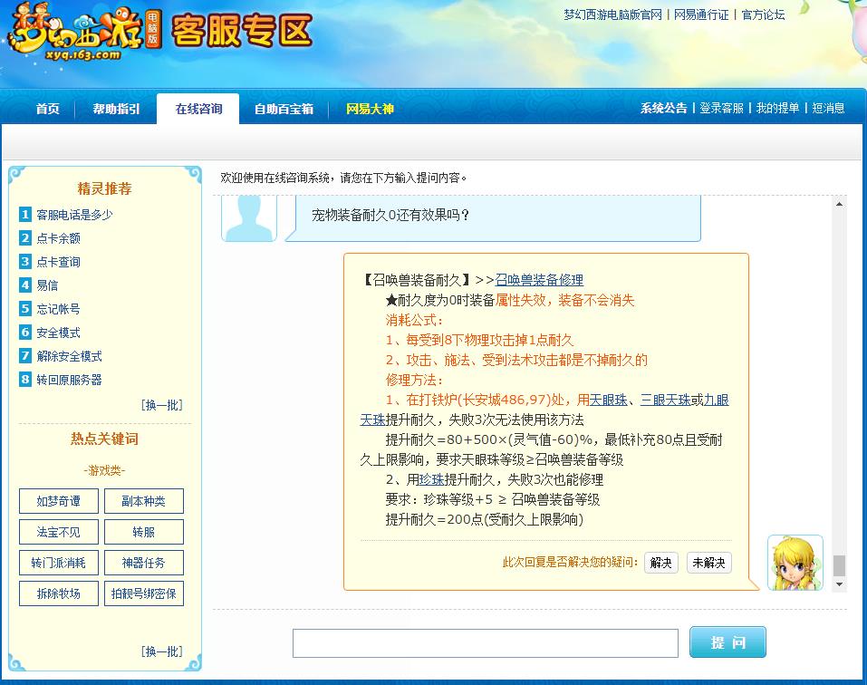Click the question input field at the bottom
This screenshot has height=685, width=867.
point(486,642)
